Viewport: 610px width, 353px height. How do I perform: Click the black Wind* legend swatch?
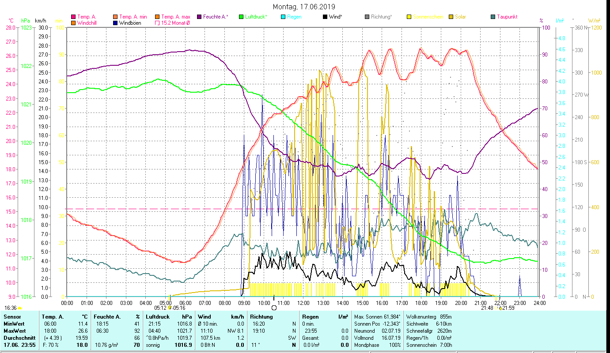(x=325, y=17)
